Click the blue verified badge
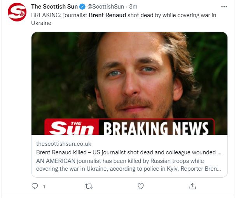 pos(82,7)
